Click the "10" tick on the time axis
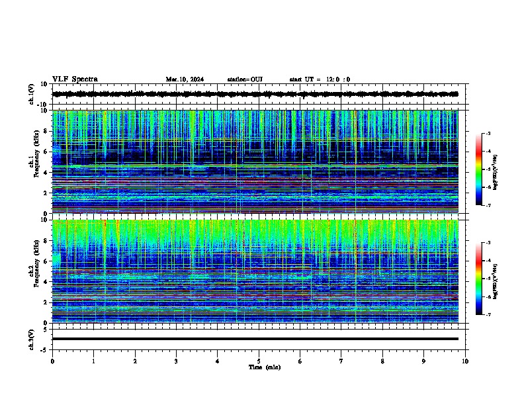This screenshot has width=524, height=405. point(465,361)
